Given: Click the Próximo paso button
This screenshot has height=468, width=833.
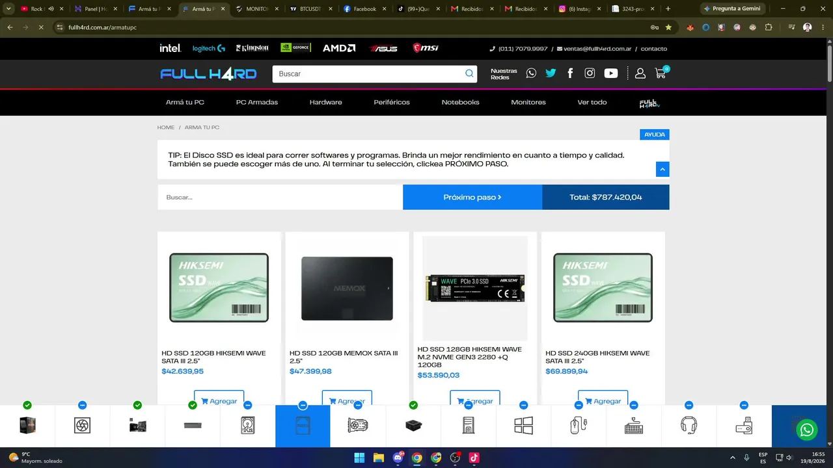Looking at the screenshot, I should point(472,197).
